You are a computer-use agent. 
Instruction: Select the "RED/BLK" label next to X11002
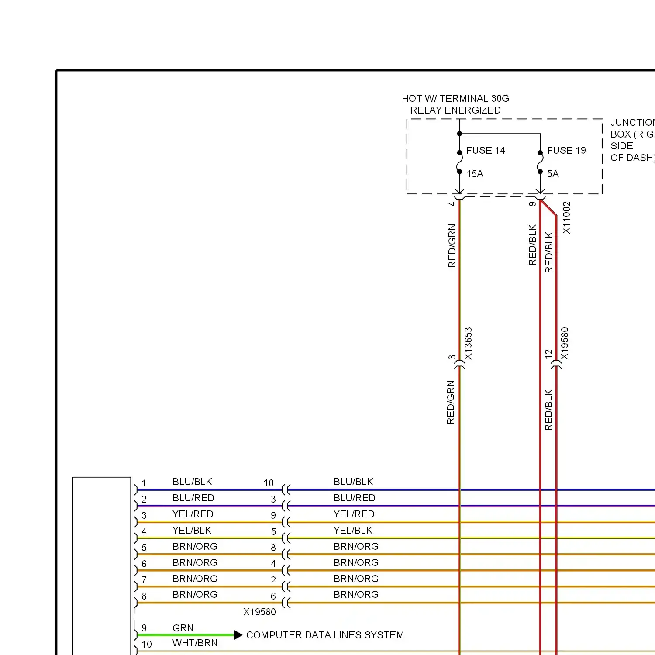[x=549, y=252]
